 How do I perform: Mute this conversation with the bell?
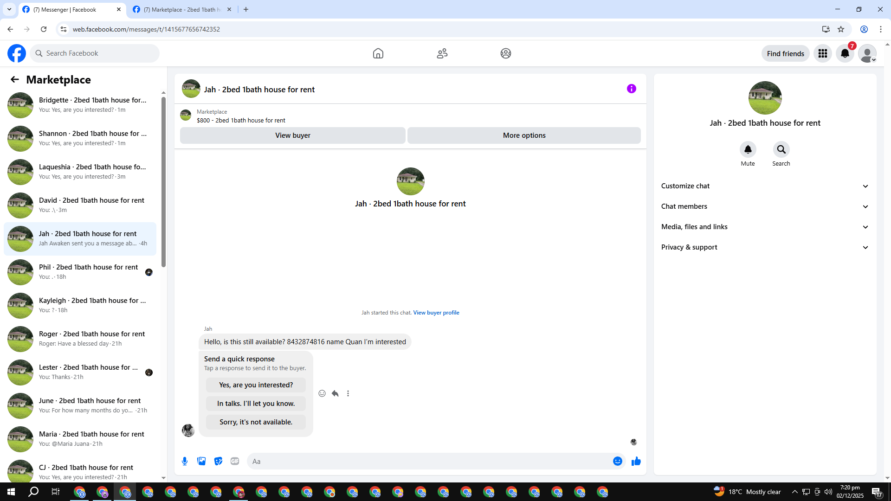coord(748,149)
